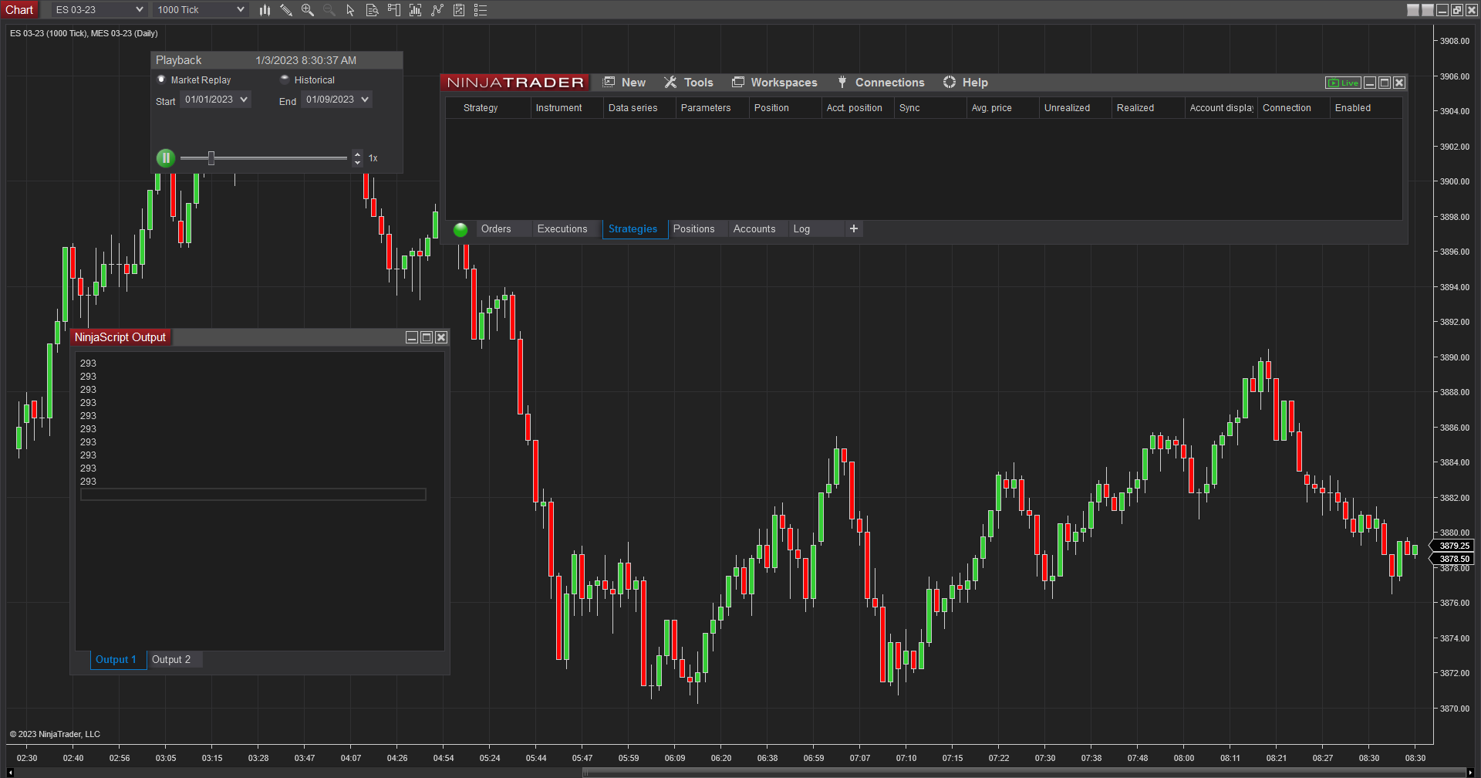Click the chart scrollbar right arrow
Viewport: 1481px width, 778px height.
click(1470, 773)
